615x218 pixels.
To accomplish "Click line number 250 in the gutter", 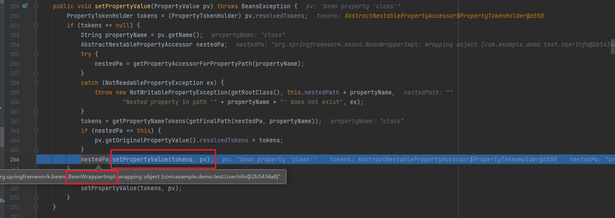I will coord(14,7).
